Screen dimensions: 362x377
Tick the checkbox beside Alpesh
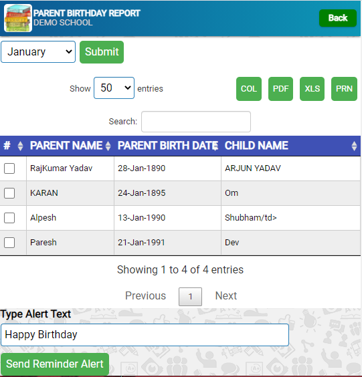[x=9, y=218]
